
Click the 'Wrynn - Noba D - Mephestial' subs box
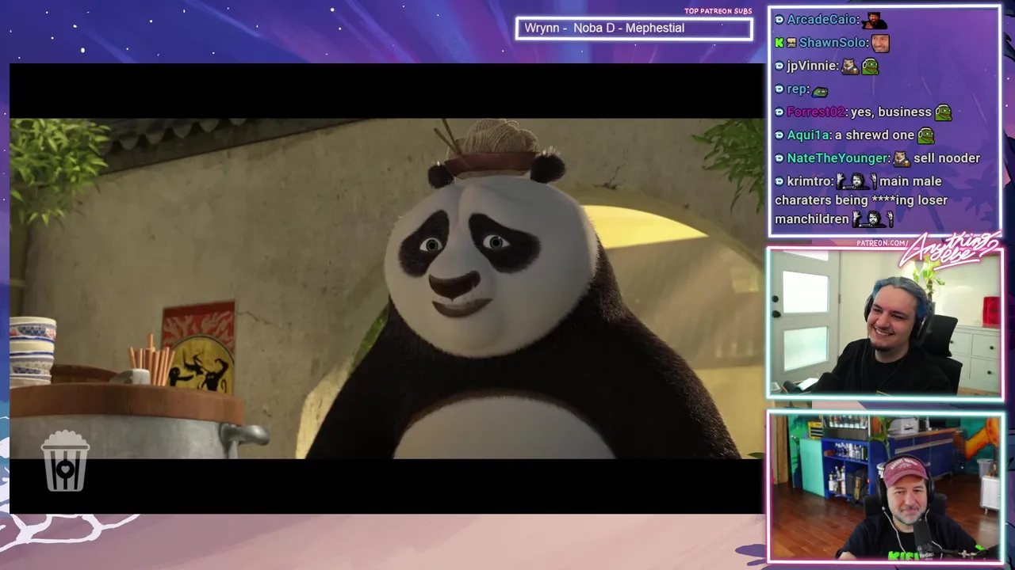pos(634,29)
